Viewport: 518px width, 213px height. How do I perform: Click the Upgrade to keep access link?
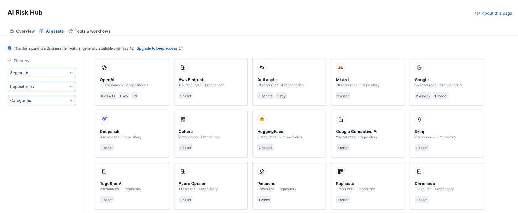(x=157, y=48)
